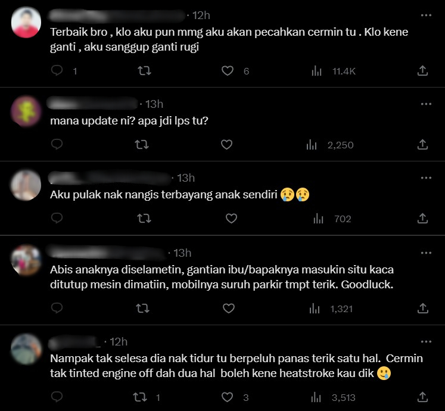The width and height of the screenshot is (445, 411).
Task: Like the 'mana update ni?' tweet
Action: point(226,145)
